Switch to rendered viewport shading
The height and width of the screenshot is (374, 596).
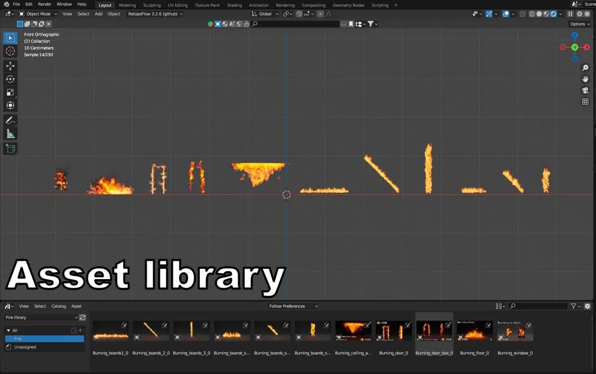553,14
